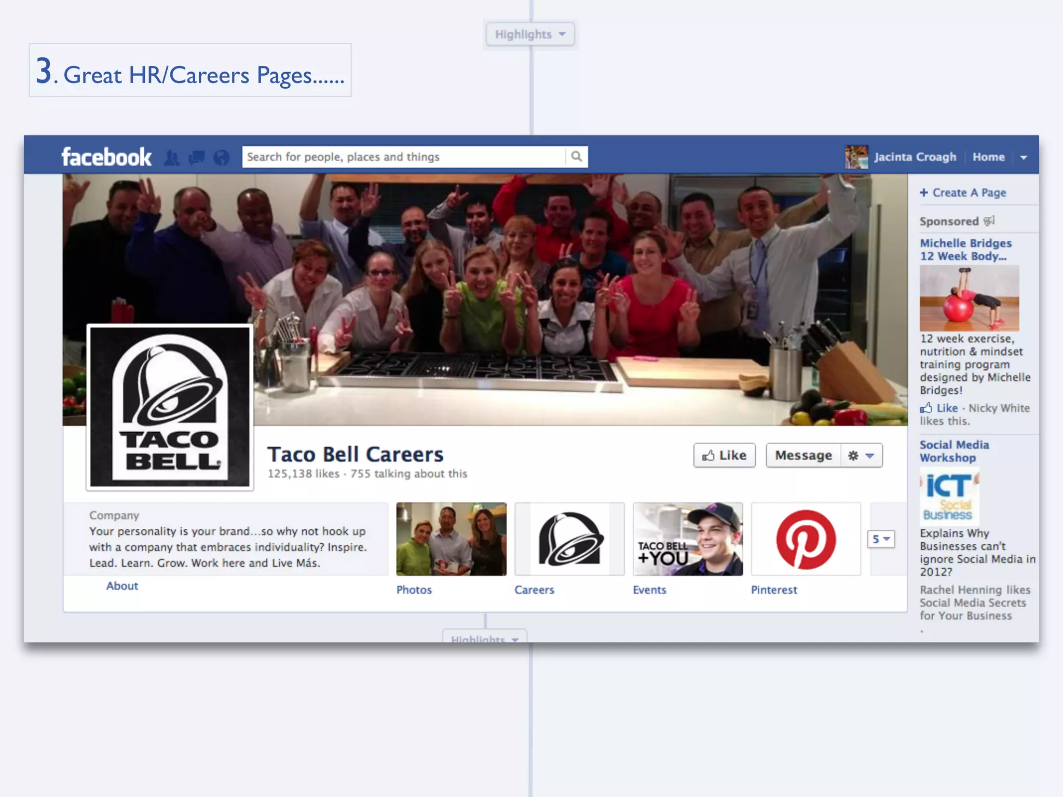The height and width of the screenshot is (797, 1063).
Task: Click the Events label
Action: tap(649, 590)
